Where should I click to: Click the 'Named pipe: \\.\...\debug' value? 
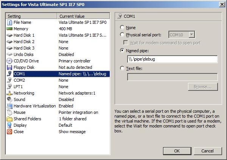click(x=82, y=74)
